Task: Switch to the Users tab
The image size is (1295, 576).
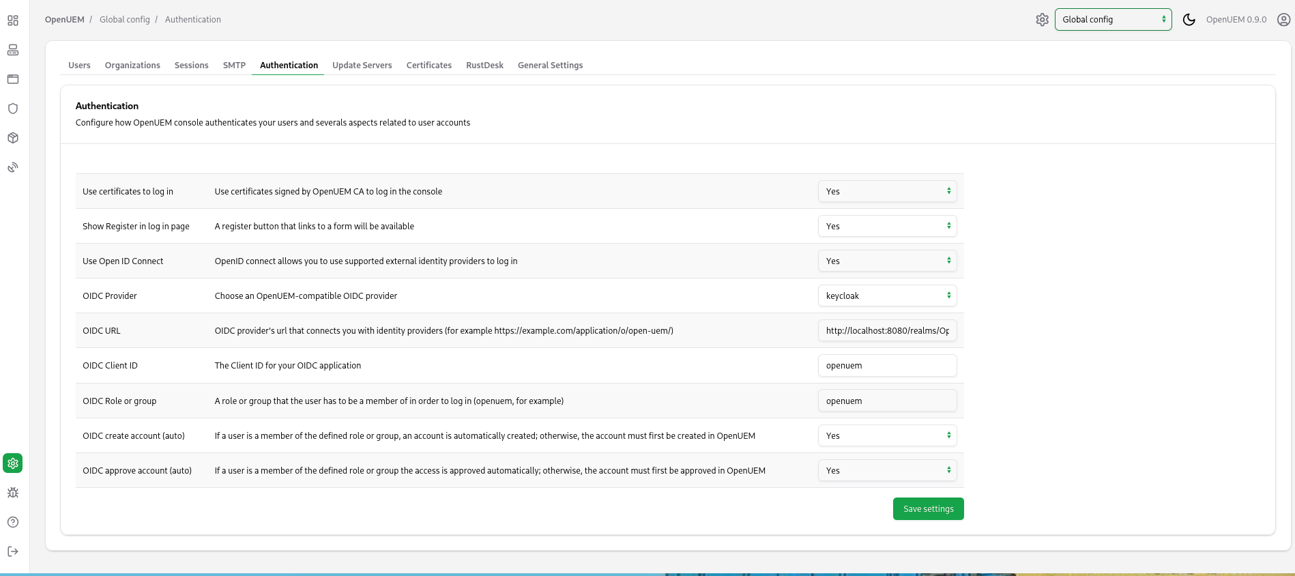Action: (x=79, y=66)
